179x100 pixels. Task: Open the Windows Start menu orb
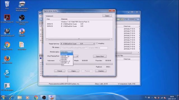[x=3, y=97]
